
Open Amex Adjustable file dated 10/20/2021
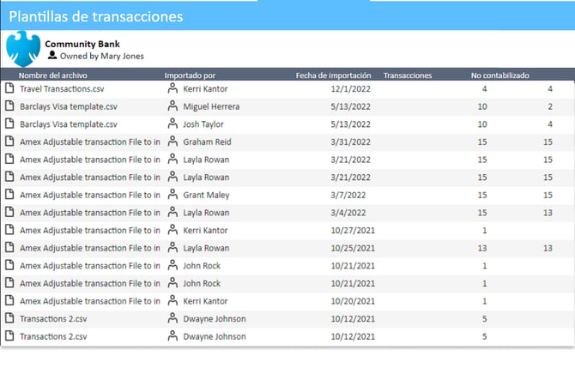click(x=90, y=301)
